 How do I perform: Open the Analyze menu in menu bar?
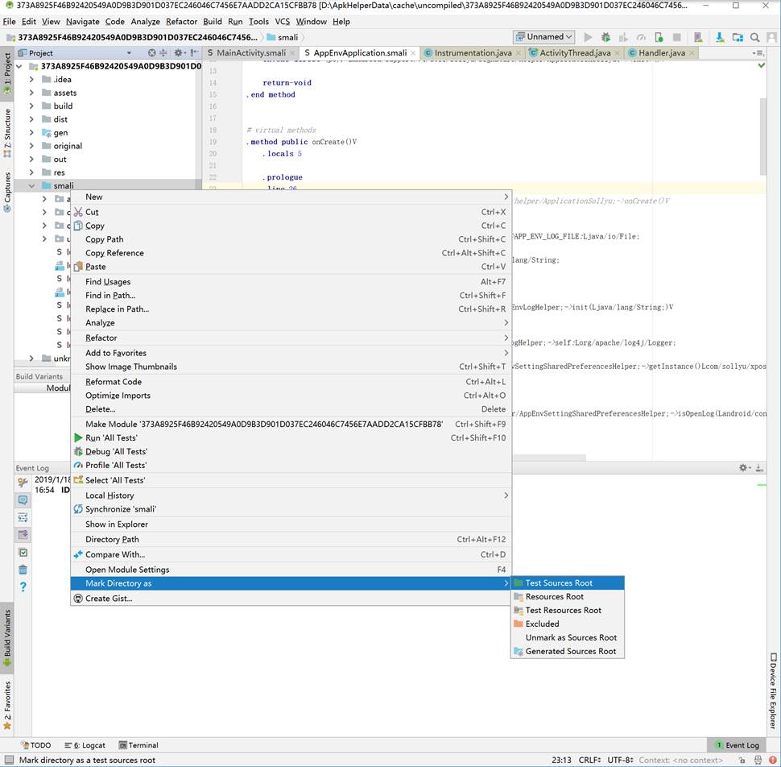(146, 22)
